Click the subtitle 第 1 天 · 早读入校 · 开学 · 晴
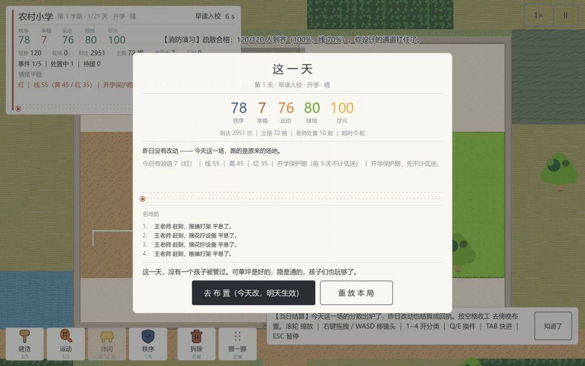This screenshot has height=366, width=585. [x=292, y=85]
